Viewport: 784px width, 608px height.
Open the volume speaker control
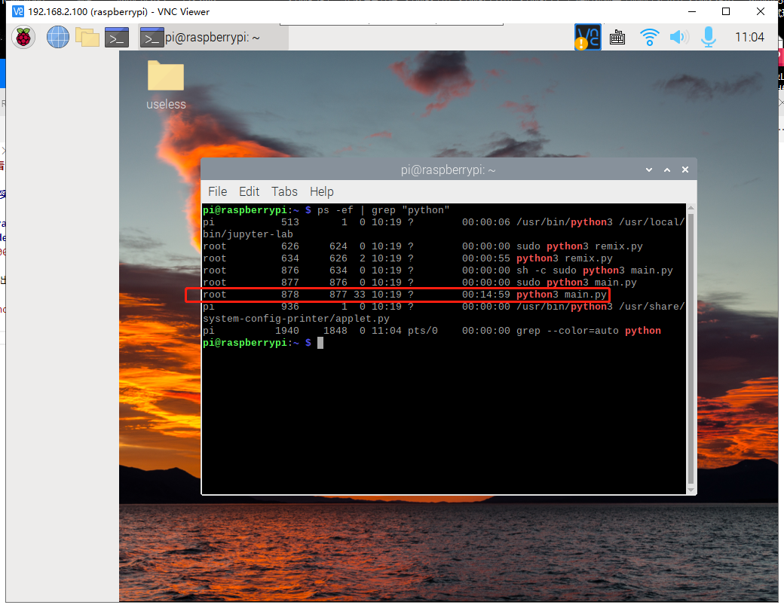(x=679, y=37)
